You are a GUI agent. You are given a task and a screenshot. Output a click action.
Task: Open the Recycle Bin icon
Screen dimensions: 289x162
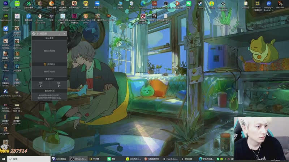(x=131, y=5)
